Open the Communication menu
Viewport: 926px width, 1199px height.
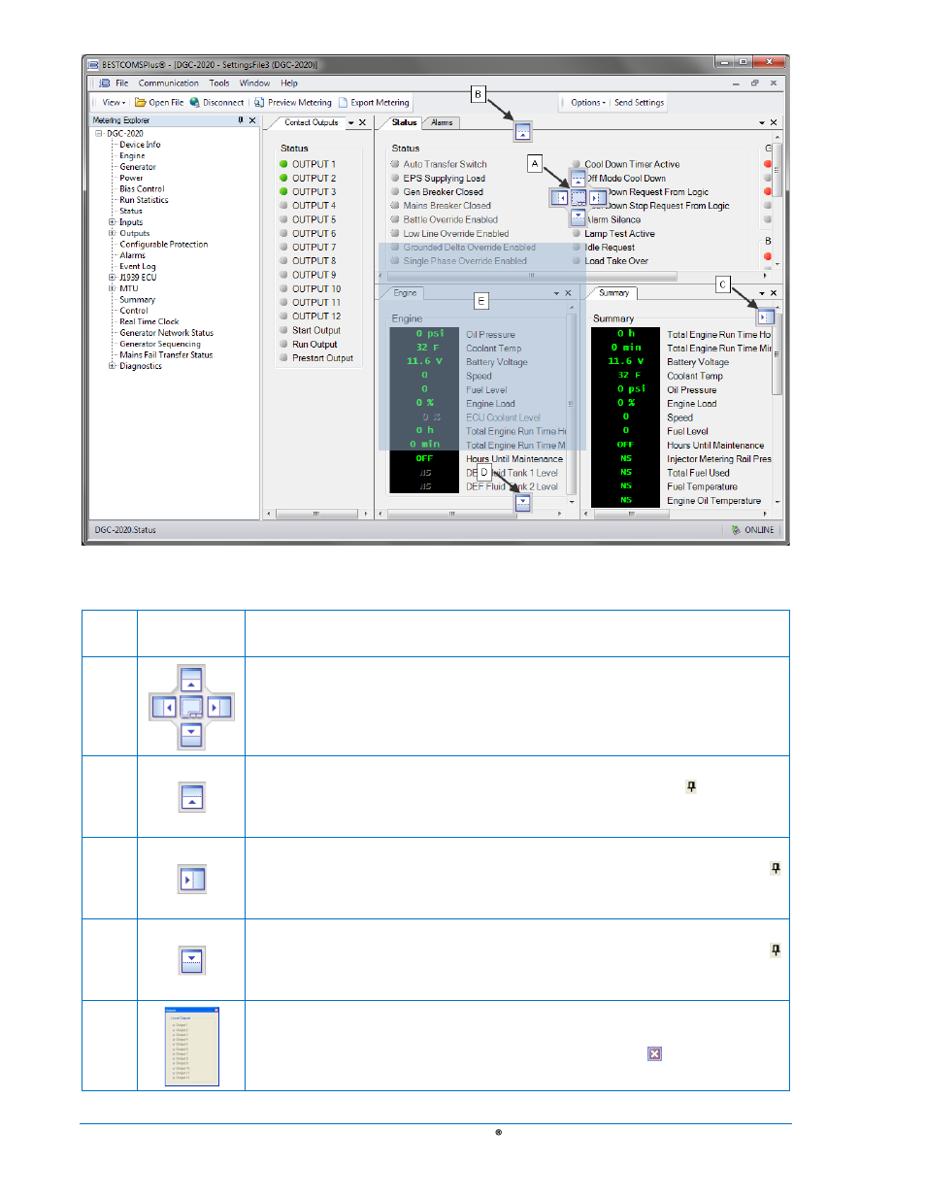tap(169, 83)
